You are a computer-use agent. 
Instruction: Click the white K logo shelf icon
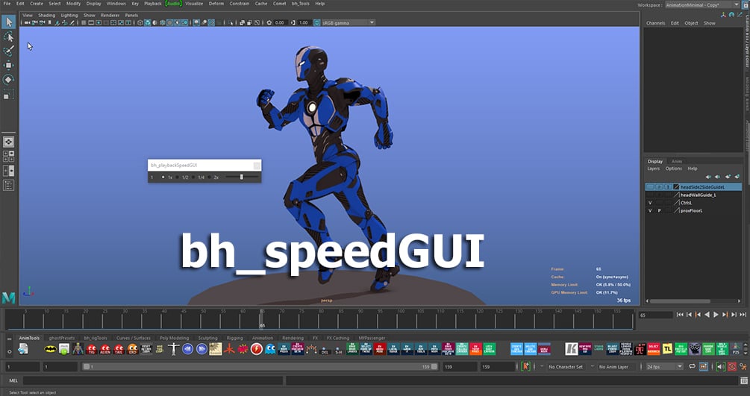[571, 349]
